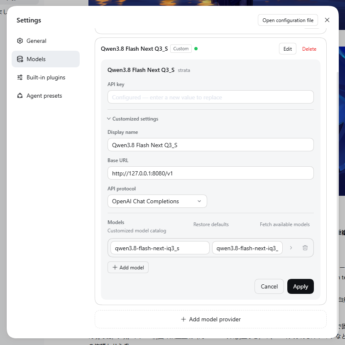The height and width of the screenshot is (345, 345).
Task: Click Restore defaults link
Action: [x=211, y=224]
